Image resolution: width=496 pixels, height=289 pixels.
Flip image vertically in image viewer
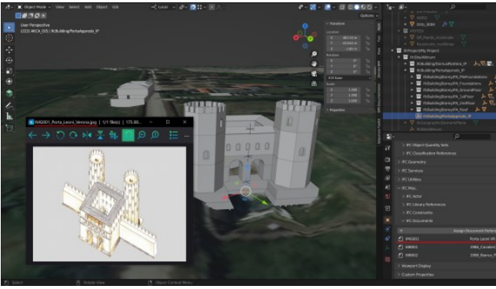pyautogui.click(x=100, y=135)
